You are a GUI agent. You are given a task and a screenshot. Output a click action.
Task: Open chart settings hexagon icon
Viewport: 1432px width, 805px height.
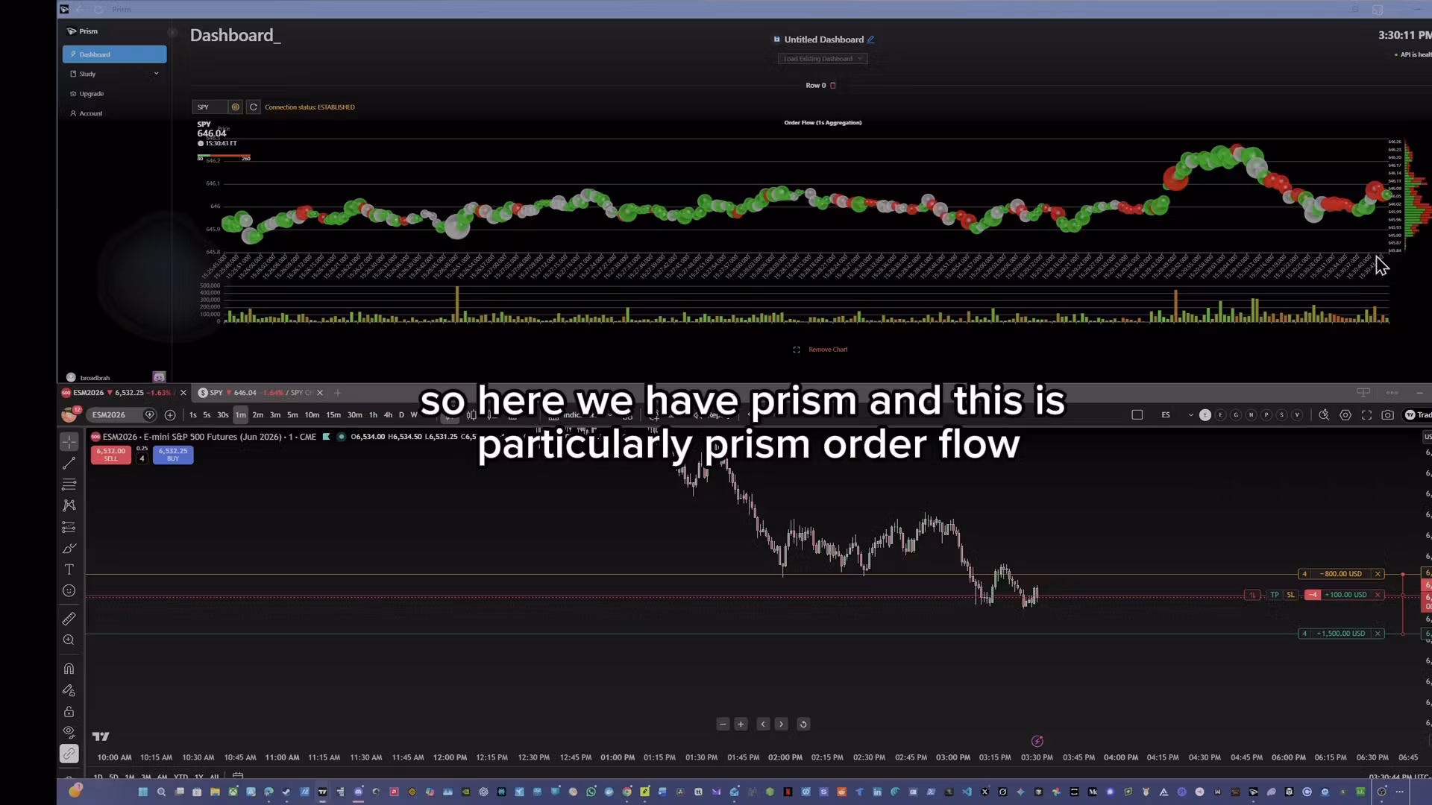point(1345,415)
